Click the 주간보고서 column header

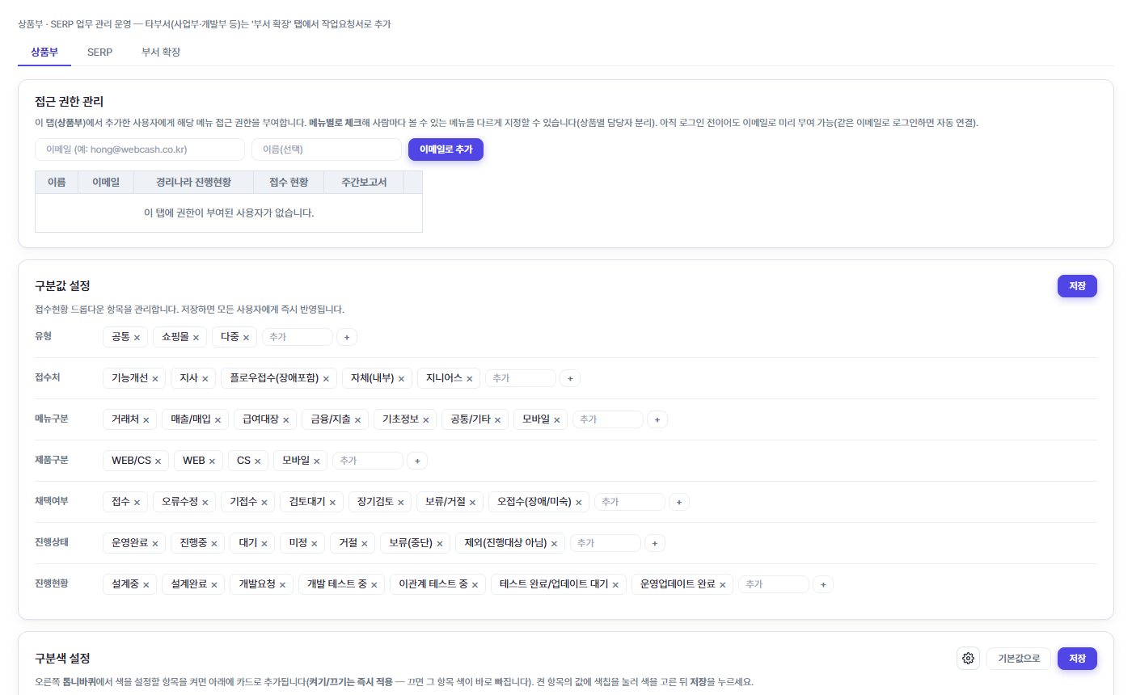364,183
